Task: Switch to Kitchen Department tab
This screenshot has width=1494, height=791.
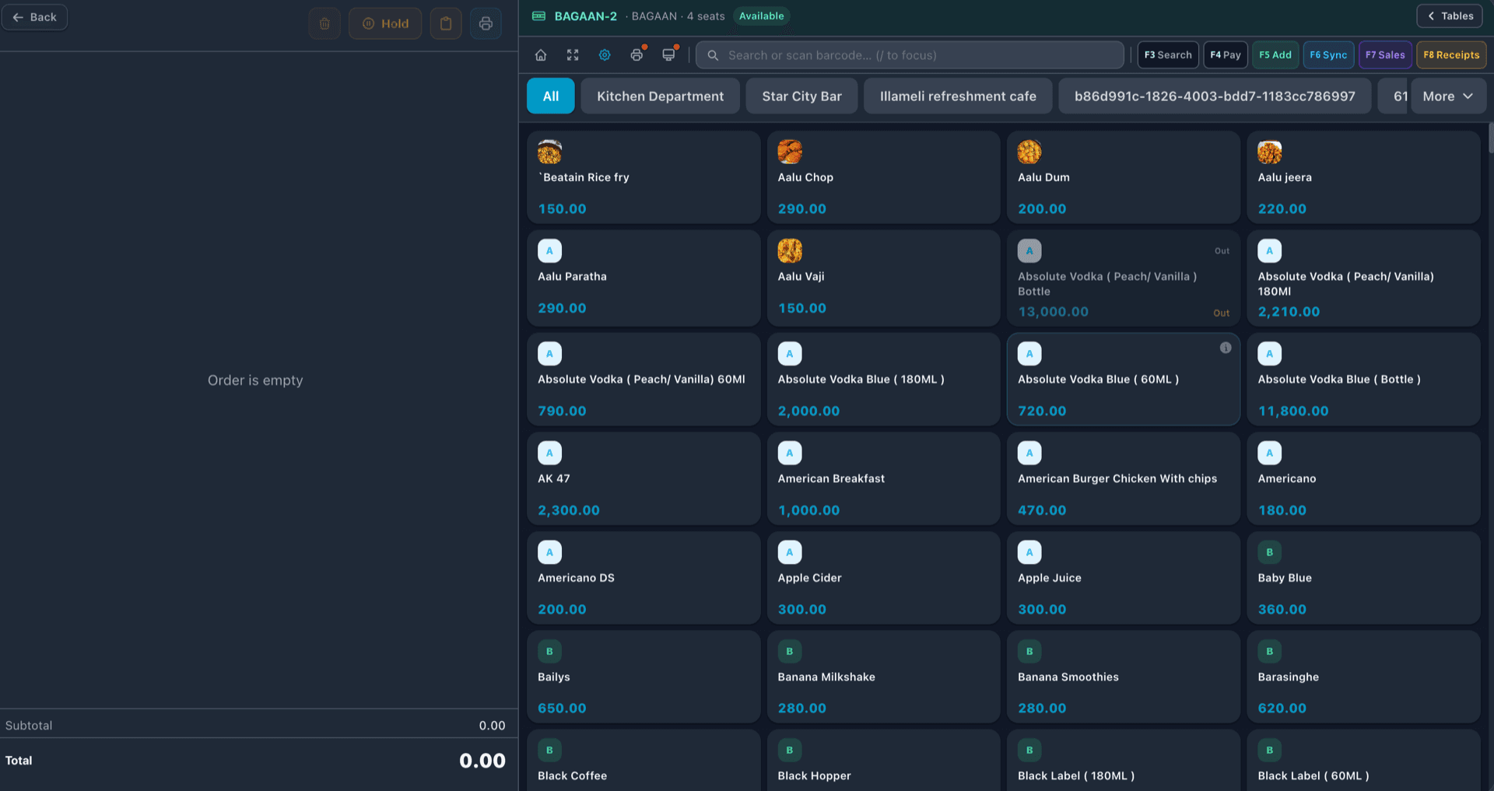Action: (660, 96)
